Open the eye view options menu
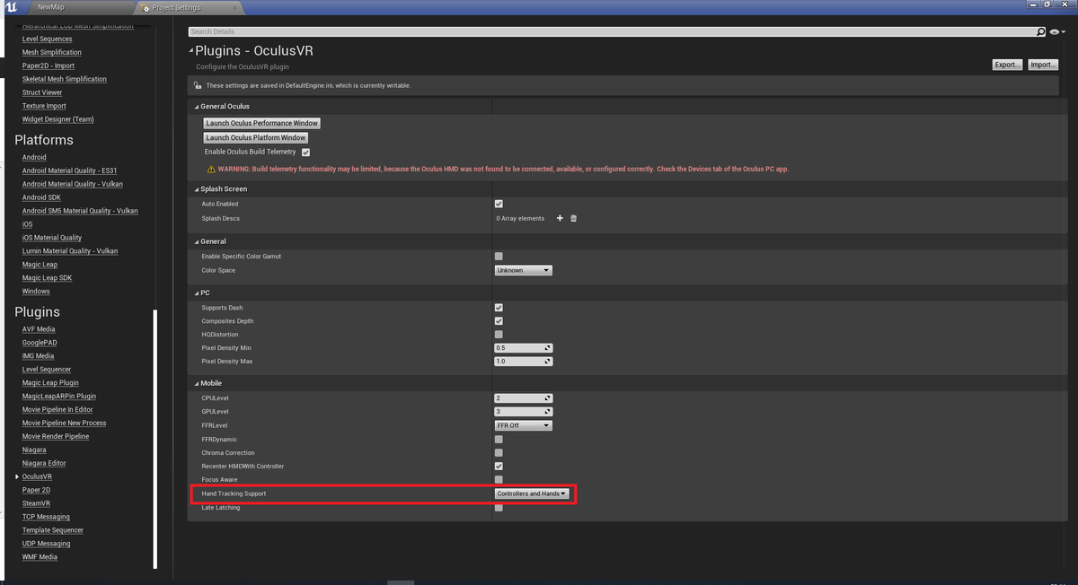Viewport: 1078px width, 585px height. [1056, 31]
